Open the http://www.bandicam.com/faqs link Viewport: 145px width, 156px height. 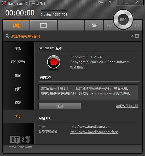point(94,132)
